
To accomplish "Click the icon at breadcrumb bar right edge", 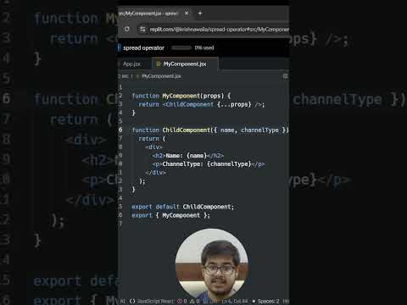I will [x=285, y=76].
